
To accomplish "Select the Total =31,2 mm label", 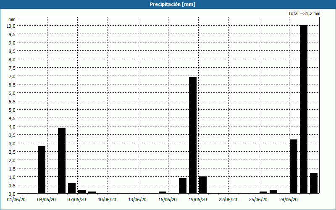I will coord(304,13).
